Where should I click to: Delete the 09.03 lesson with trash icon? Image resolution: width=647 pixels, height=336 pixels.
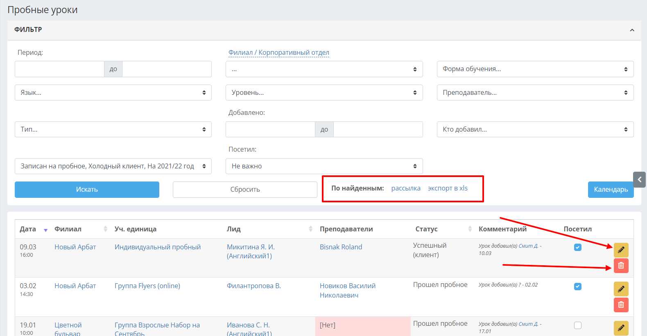pyautogui.click(x=621, y=266)
